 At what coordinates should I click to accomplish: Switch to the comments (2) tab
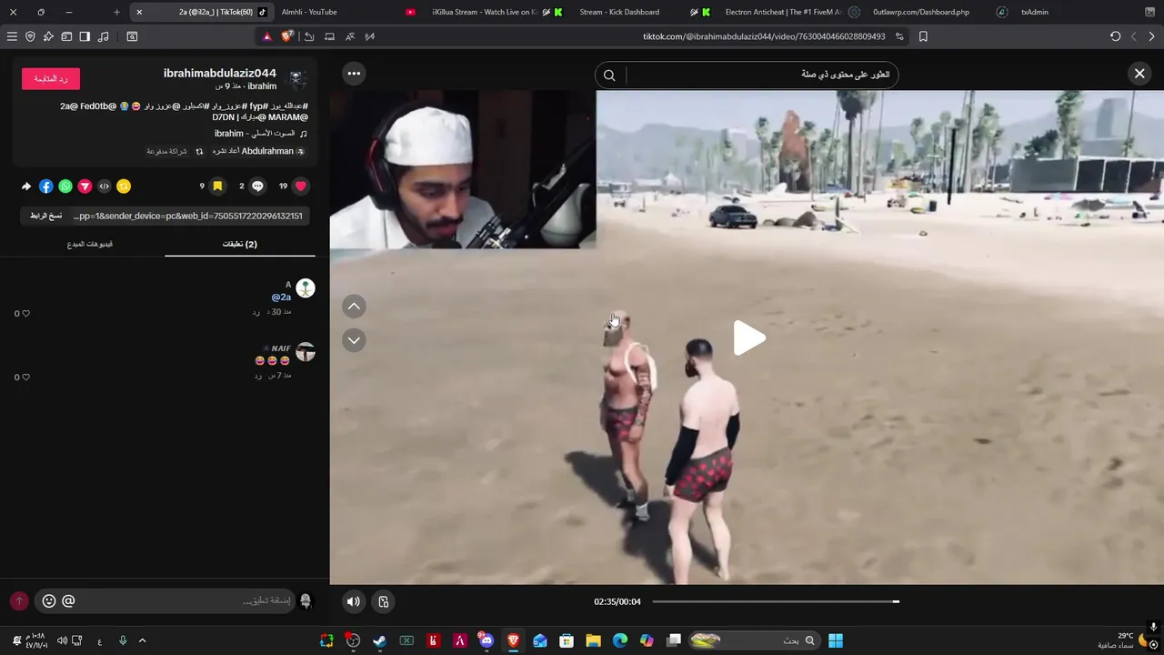(x=240, y=244)
